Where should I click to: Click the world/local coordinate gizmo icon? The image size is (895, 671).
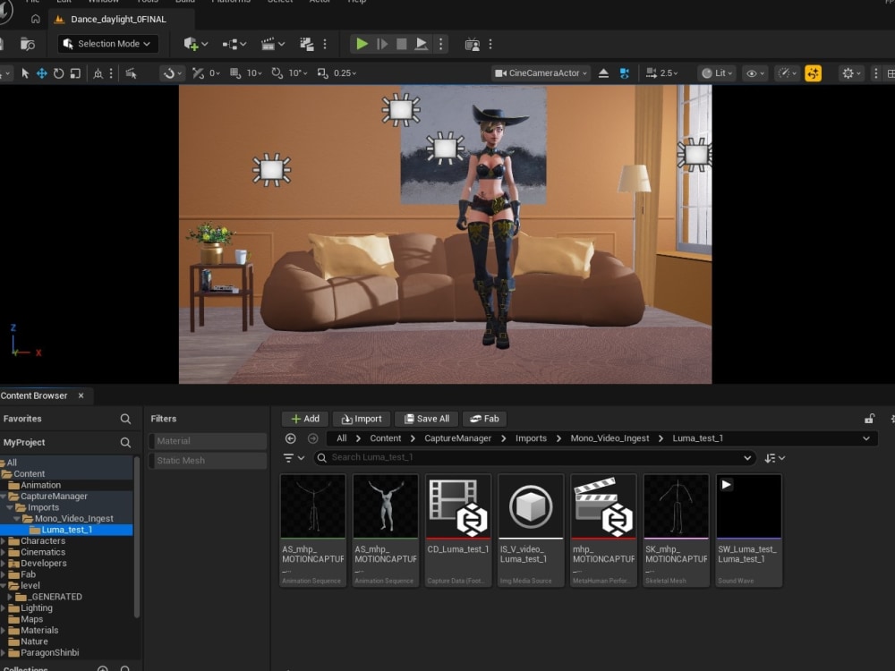(98, 73)
